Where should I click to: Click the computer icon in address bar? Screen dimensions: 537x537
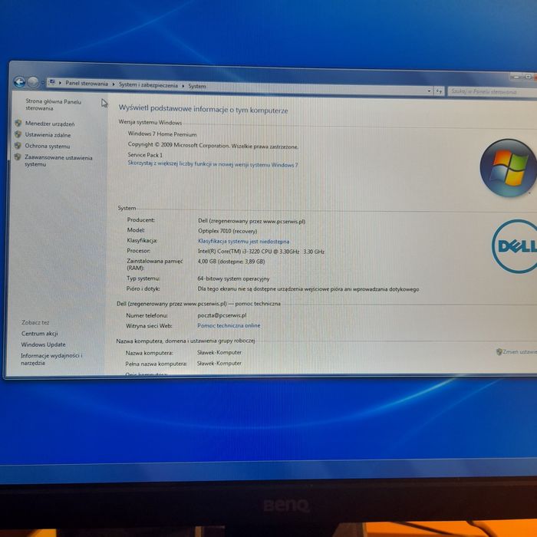click(x=52, y=82)
